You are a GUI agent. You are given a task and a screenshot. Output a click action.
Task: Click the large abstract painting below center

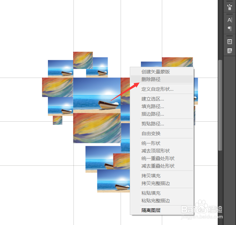coord(97,128)
